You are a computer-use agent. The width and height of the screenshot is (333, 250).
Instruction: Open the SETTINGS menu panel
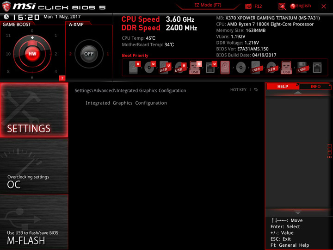[x=34, y=110]
